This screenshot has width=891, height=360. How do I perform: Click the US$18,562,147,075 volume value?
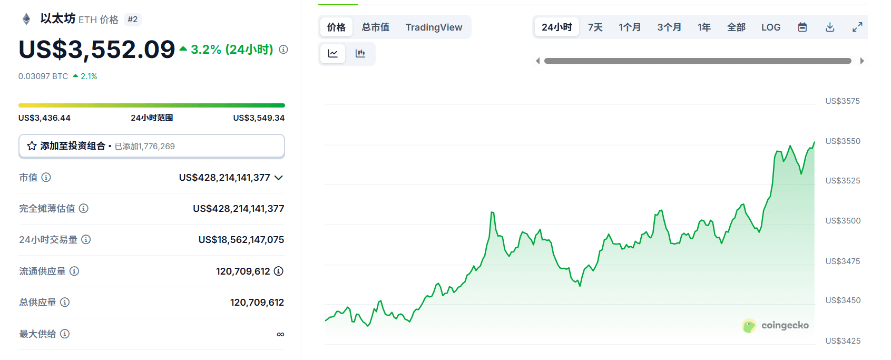pos(241,240)
